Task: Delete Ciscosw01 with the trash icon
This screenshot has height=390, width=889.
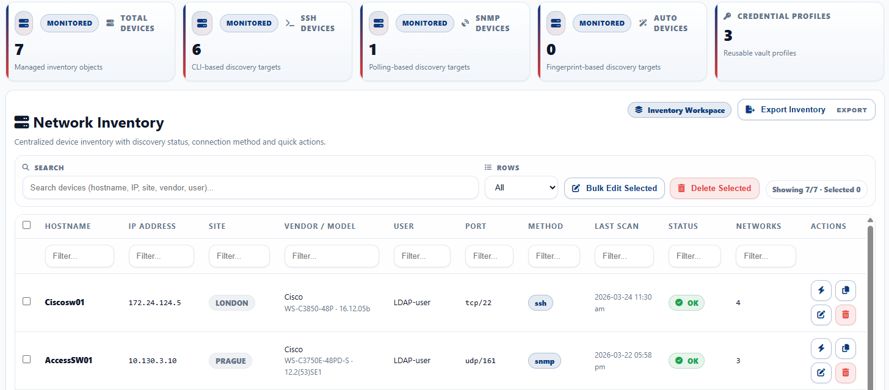Action: (x=846, y=314)
